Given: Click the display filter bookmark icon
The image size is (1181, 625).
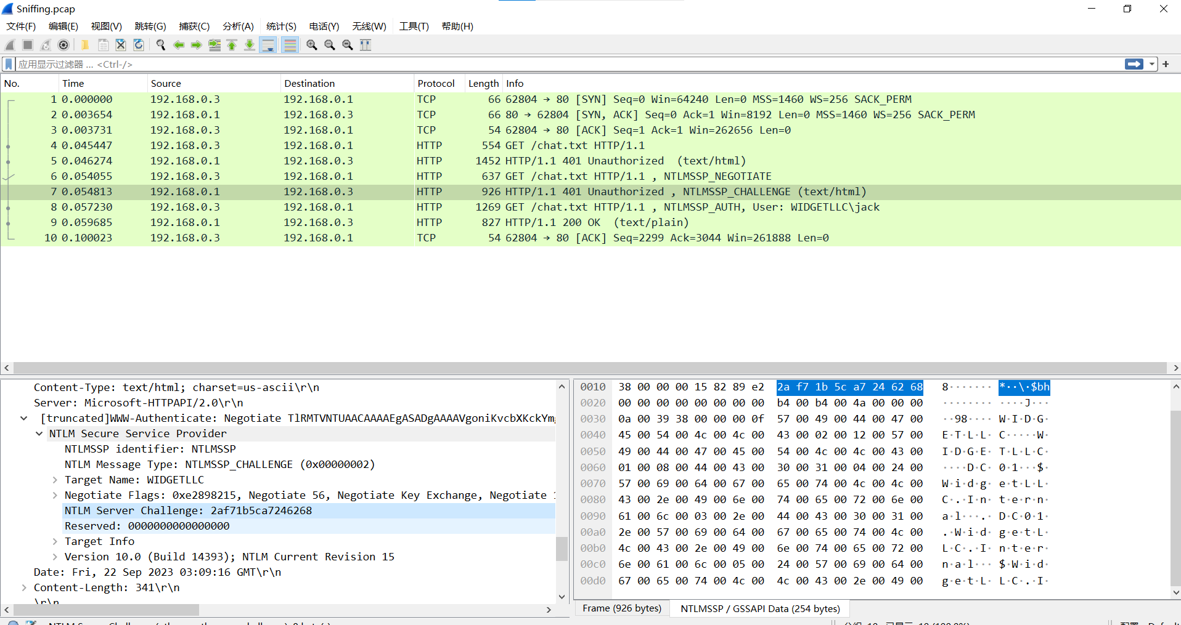Looking at the screenshot, I should tap(9, 64).
